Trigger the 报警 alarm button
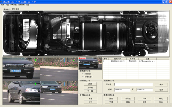The width and height of the screenshot is (172, 107). point(91,99)
